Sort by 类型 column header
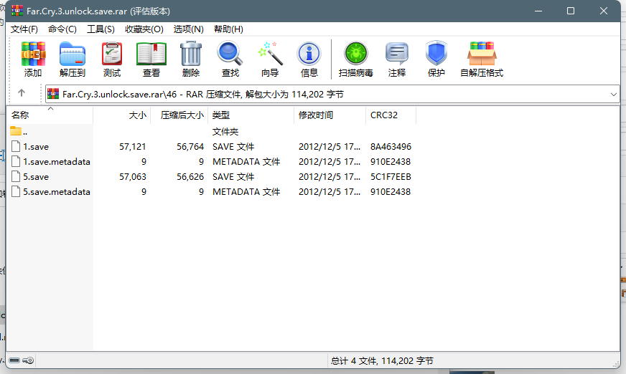This screenshot has height=374, width=626. pos(251,115)
